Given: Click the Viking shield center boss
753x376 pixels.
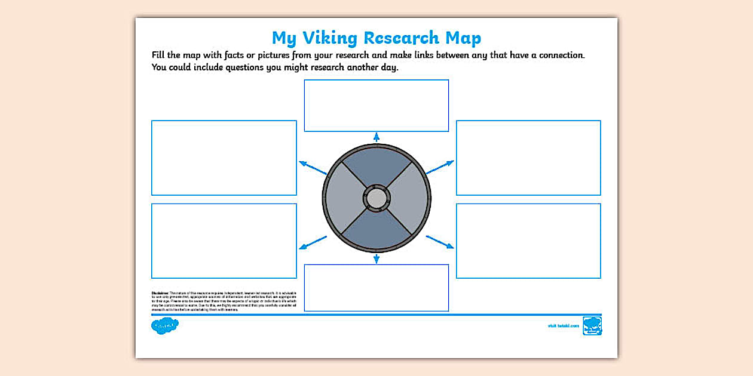Looking at the screenshot, I should pyautogui.click(x=376, y=198).
